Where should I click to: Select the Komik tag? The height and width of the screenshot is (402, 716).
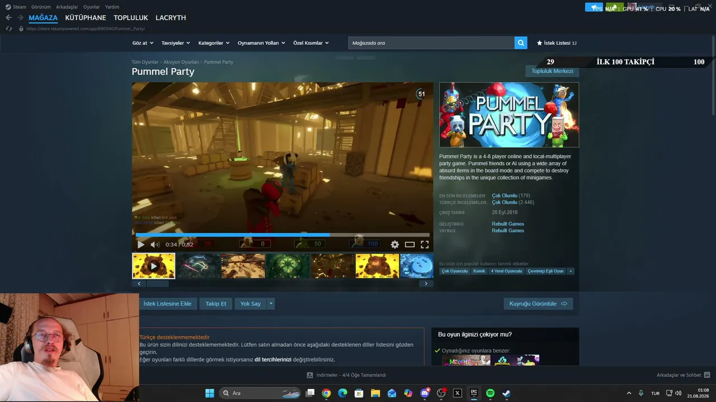[x=479, y=271]
